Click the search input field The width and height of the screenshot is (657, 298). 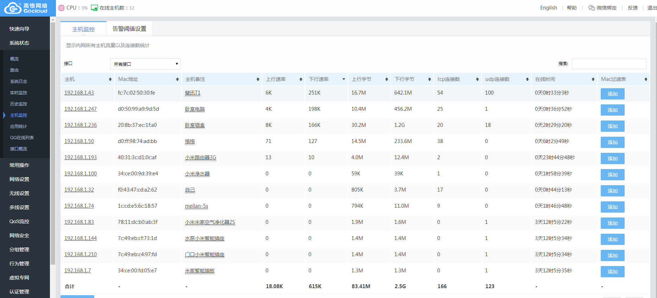click(609, 64)
